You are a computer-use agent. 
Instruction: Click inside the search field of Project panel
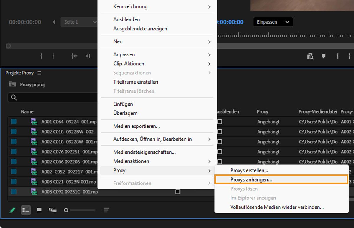click(x=53, y=97)
